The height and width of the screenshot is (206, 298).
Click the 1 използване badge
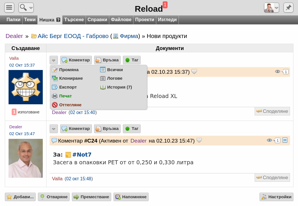point(26,112)
